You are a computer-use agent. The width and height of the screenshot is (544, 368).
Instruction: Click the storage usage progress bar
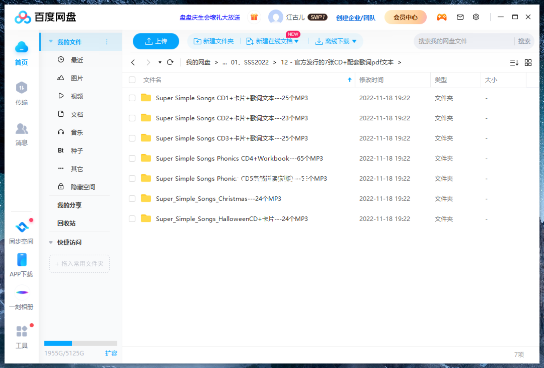pos(81,343)
